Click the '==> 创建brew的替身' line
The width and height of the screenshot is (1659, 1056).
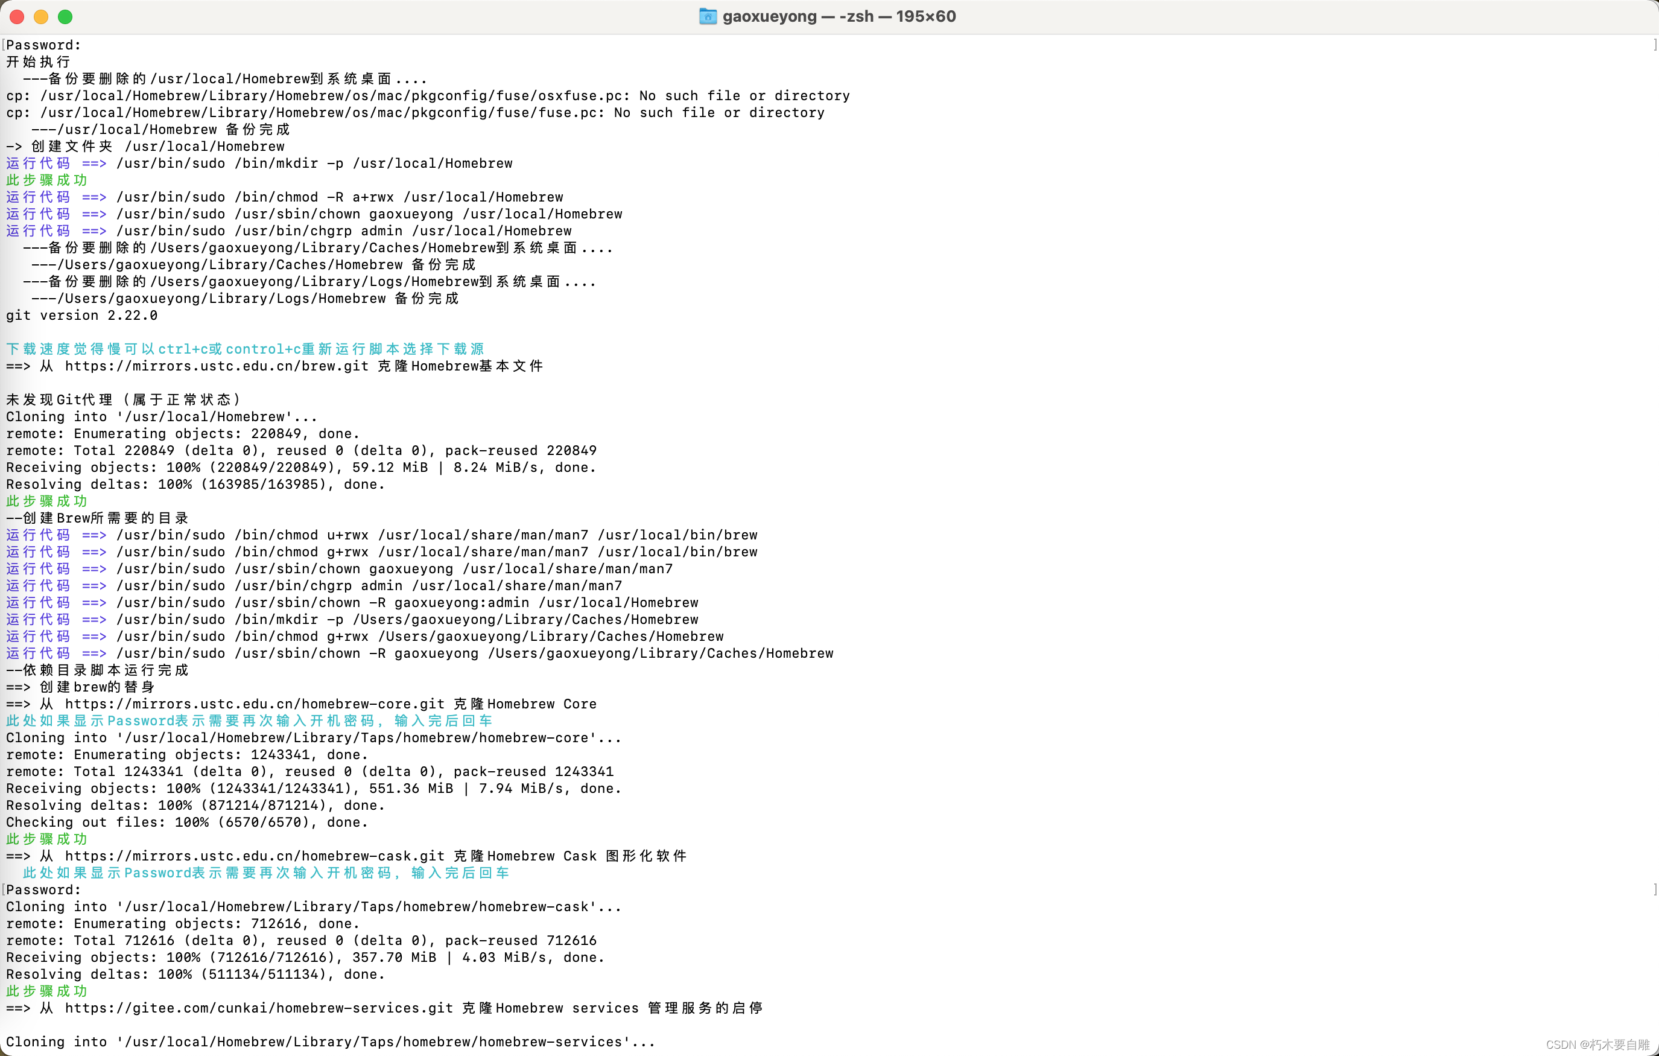(x=81, y=687)
